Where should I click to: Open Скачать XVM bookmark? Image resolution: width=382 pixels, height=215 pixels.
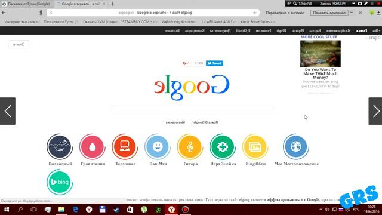(x=100, y=22)
